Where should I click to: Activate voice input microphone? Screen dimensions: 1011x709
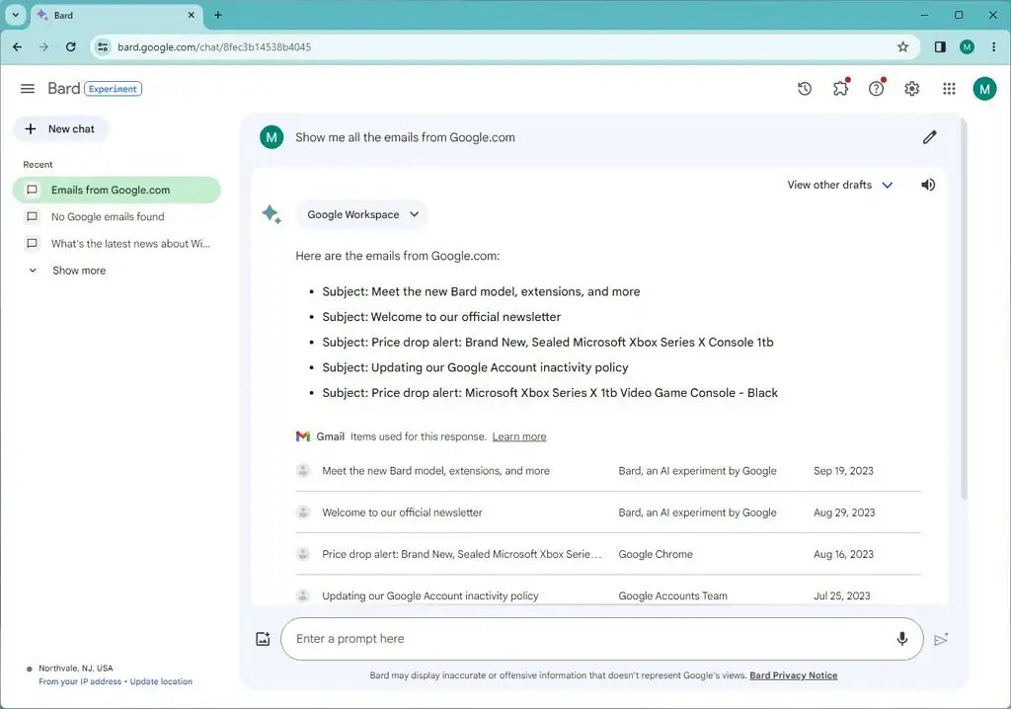click(901, 639)
